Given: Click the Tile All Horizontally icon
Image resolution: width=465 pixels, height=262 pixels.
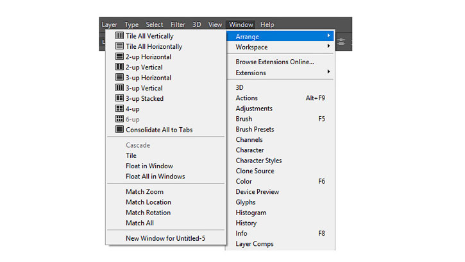Looking at the screenshot, I should coord(119,46).
